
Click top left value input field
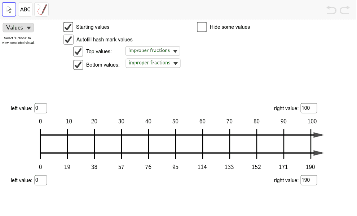coord(41,108)
